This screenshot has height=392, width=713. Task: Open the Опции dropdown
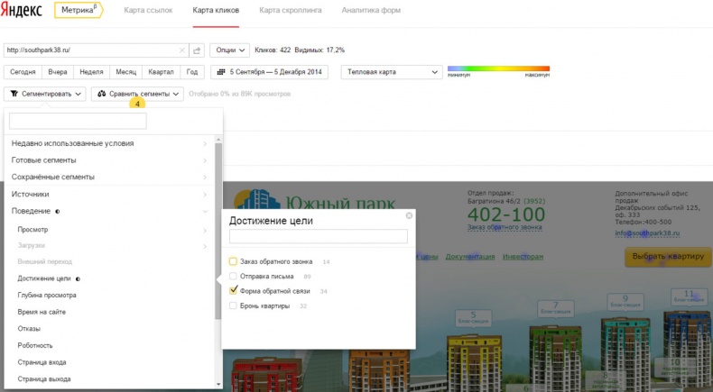pos(230,50)
